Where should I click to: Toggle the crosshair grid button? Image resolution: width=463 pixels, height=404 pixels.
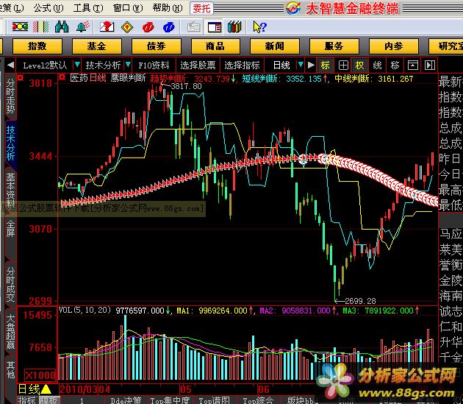pos(343,65)
